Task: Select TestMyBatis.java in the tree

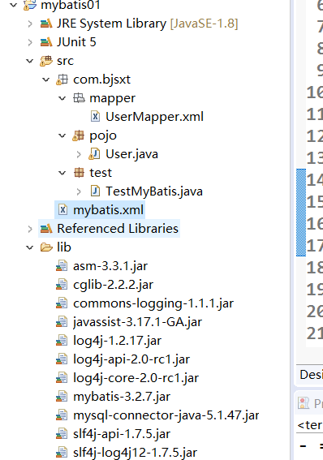Action: click(x=154, y=191)
